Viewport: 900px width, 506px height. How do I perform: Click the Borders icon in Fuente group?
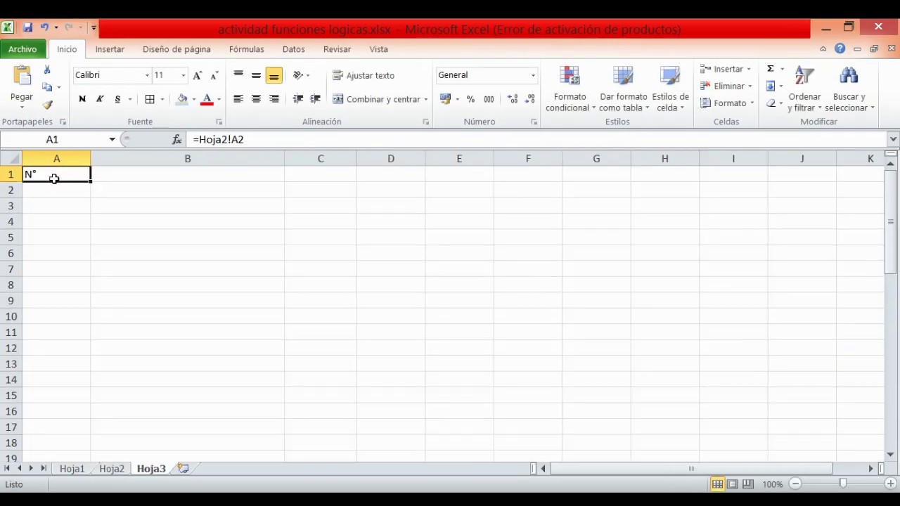pos(150,99)
